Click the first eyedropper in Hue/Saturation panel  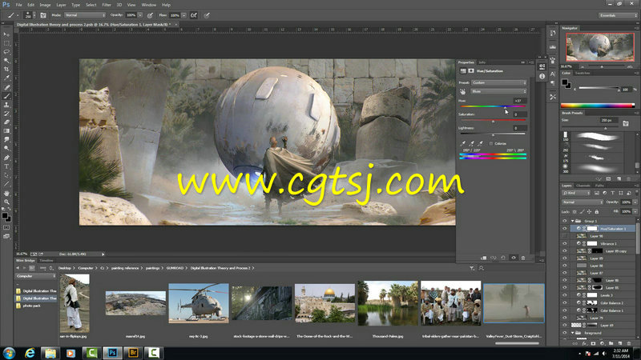(463, 143)
